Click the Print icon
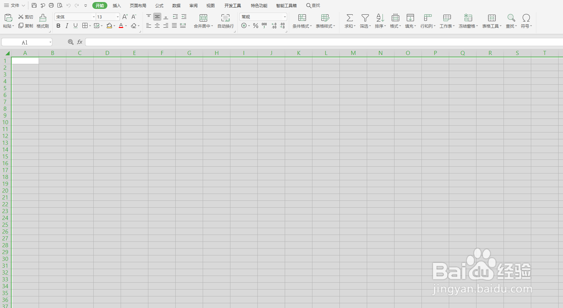Screen dimensions: 563x308 click(x=51, y=5)
